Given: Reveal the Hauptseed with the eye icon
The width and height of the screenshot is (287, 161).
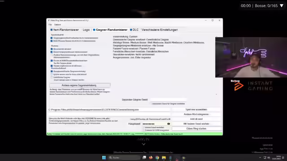Looking at the screenshot, I should click(169, 124).
